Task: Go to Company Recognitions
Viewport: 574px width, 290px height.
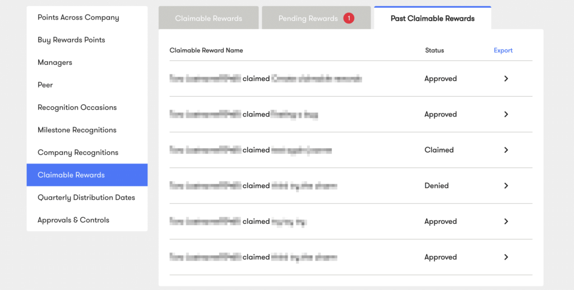Action: pos(87,152)
